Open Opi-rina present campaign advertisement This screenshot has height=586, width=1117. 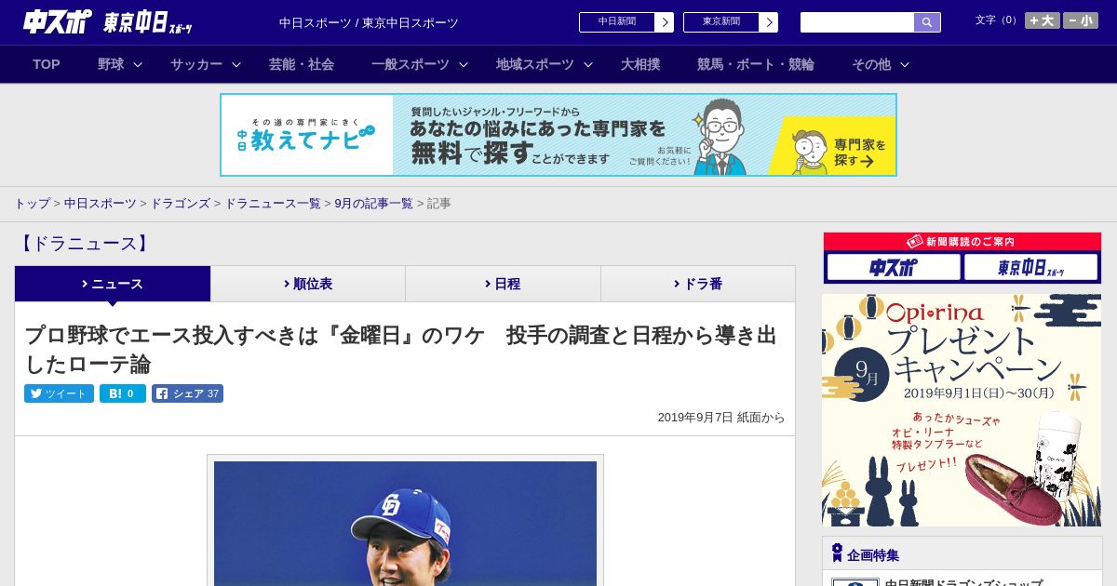click(962, 410)
